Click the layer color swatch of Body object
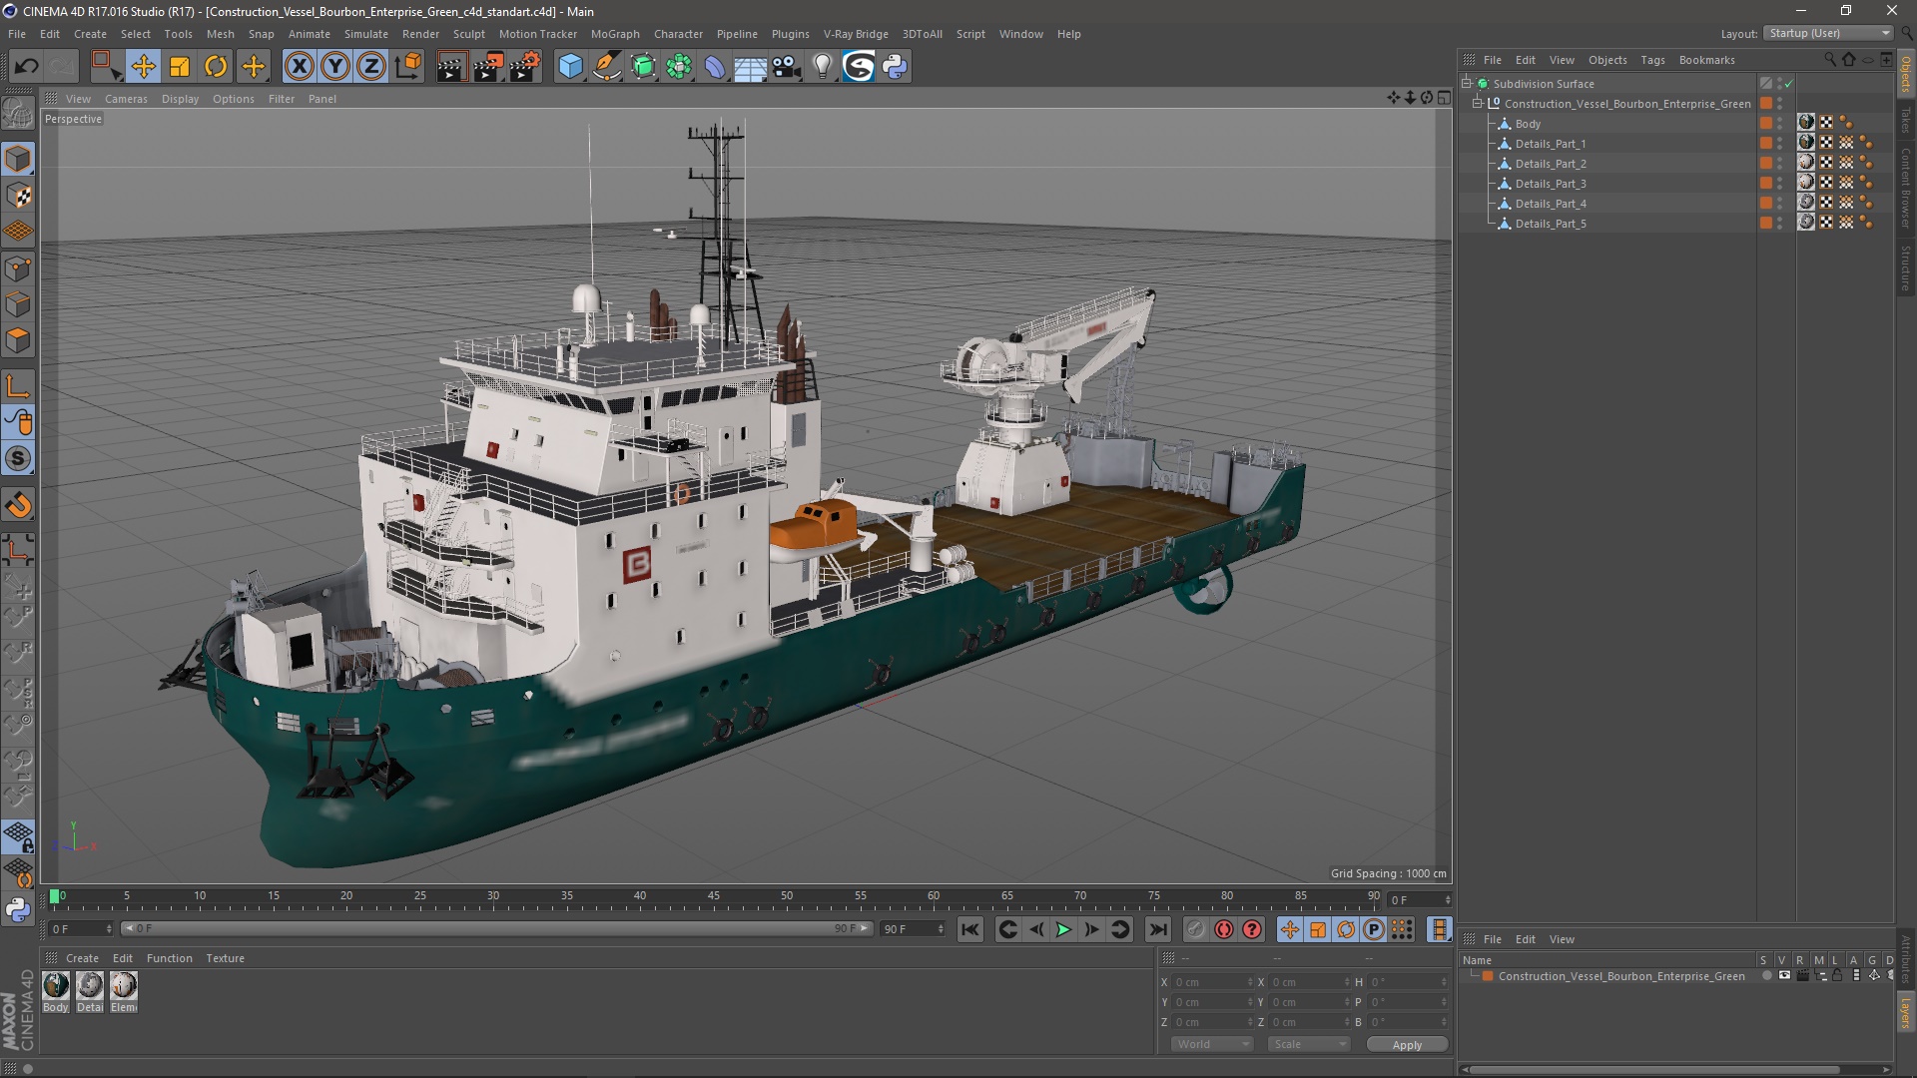Screen dimensions: 1917x1078 pyautogui.click(x=1765, y=124)
